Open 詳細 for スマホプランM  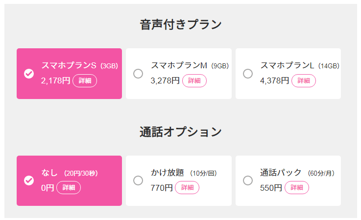(x=194, y=80)
